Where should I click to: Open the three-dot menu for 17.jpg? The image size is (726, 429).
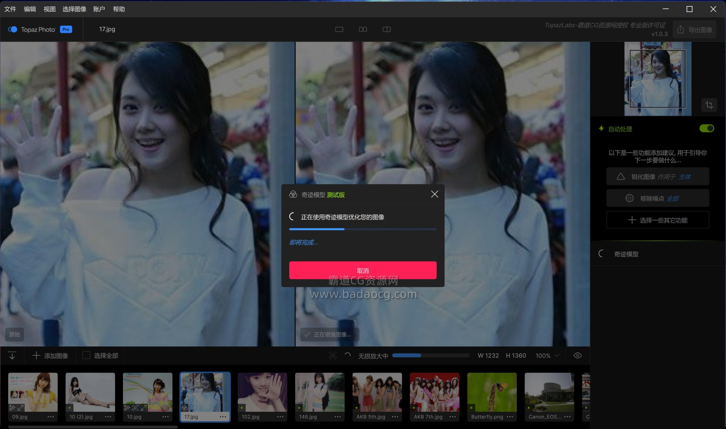point(223,417)
